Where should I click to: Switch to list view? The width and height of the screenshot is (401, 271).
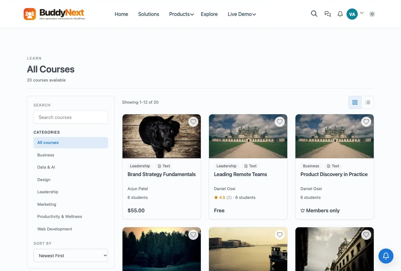click(x=368, y=102)
